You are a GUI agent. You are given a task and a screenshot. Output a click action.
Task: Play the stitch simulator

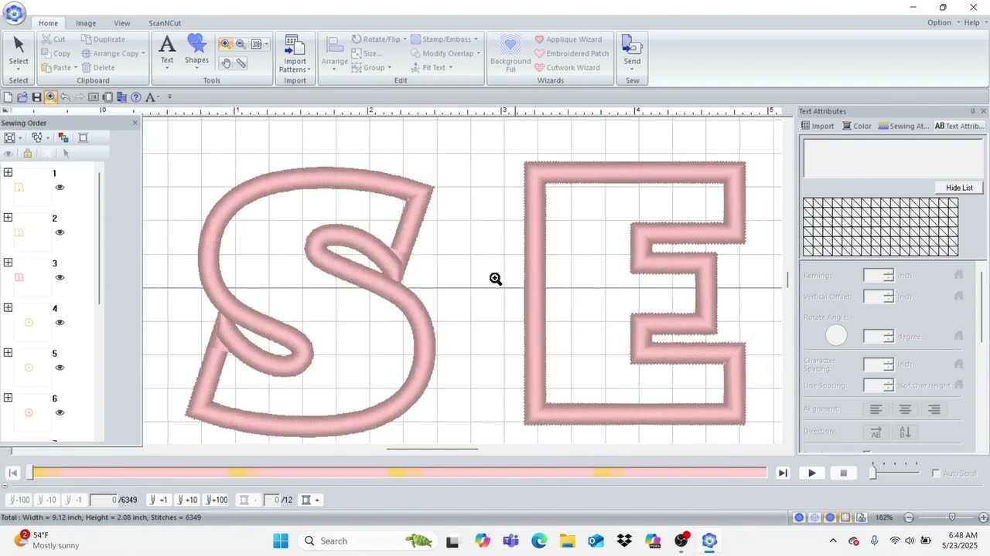[x=812, y=473]
